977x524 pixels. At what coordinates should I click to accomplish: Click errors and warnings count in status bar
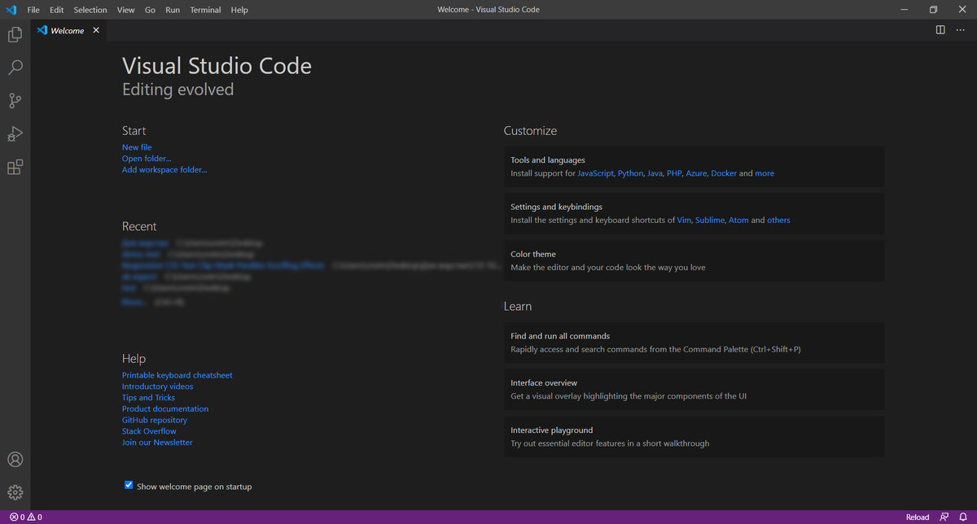tap(26, 517)
